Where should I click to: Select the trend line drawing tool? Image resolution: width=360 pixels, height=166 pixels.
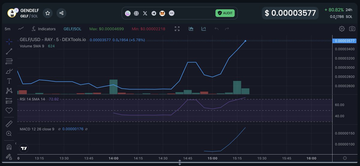pyautogui.click(x=9, y=51)
